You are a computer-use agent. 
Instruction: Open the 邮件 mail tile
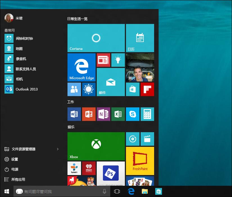(x=111, y=82)
